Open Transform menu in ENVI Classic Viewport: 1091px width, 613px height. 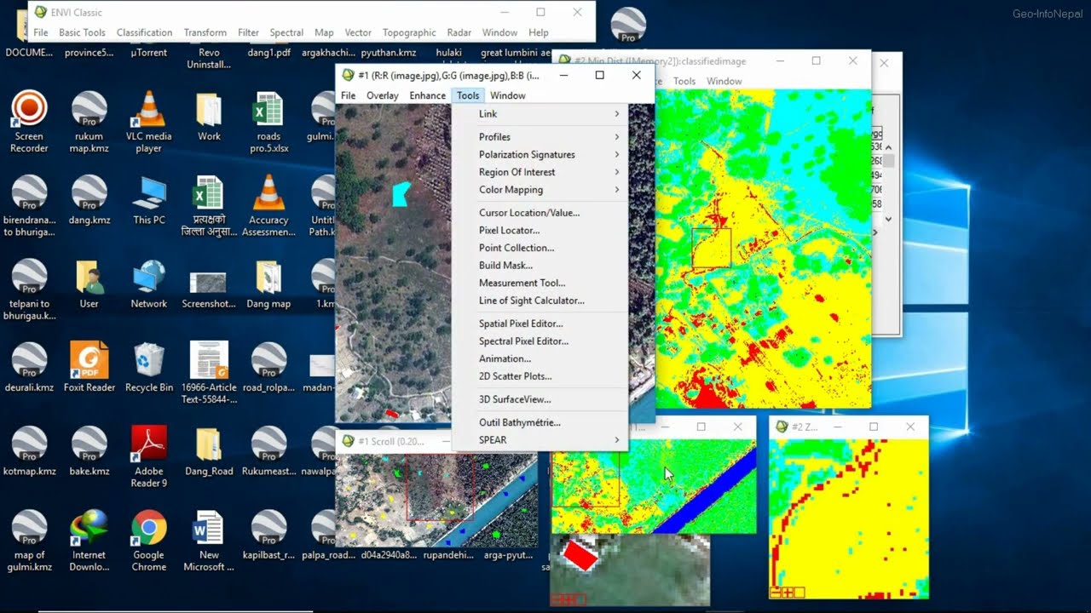pyautogui.click(x=205, y=32)
